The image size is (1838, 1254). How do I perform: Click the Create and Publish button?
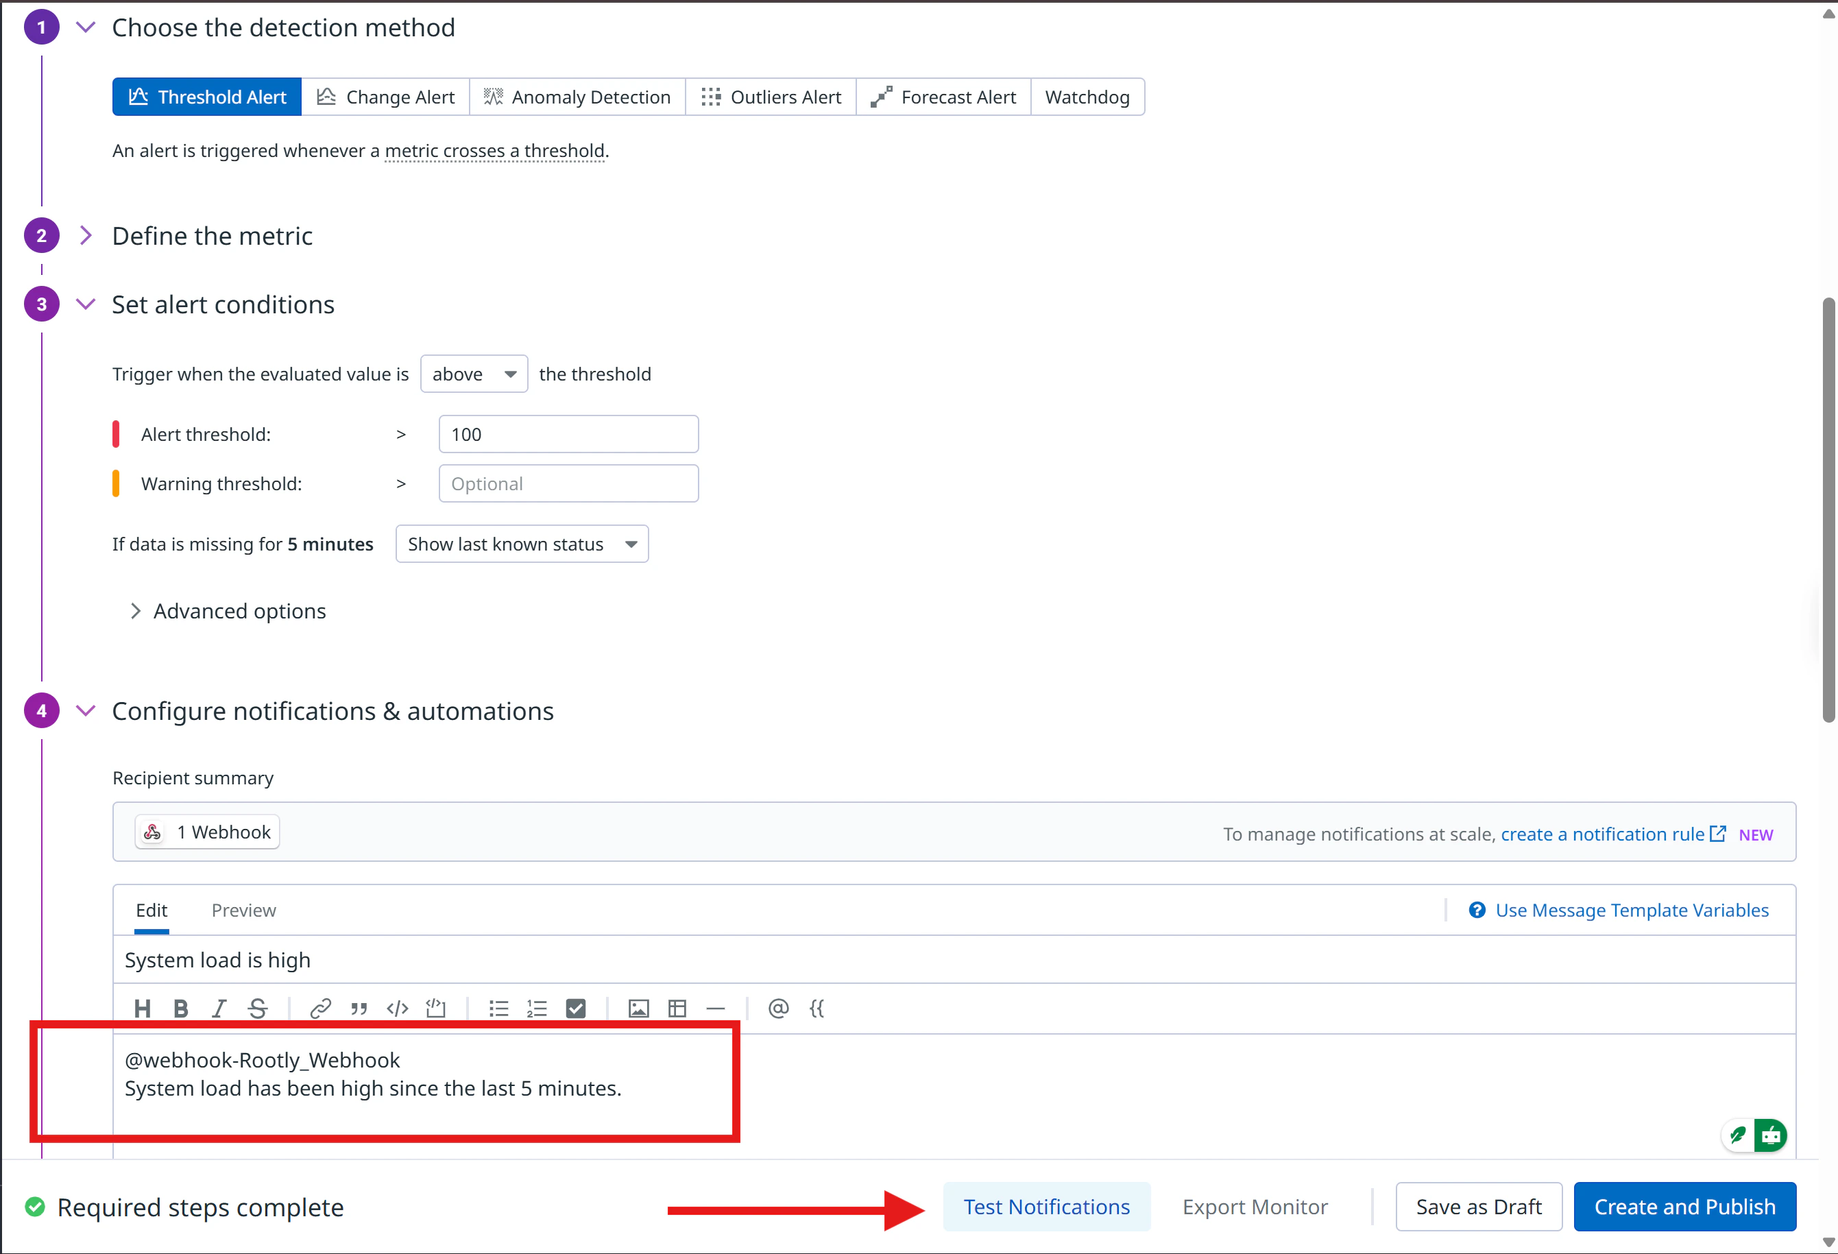tap(1684, 1206)
